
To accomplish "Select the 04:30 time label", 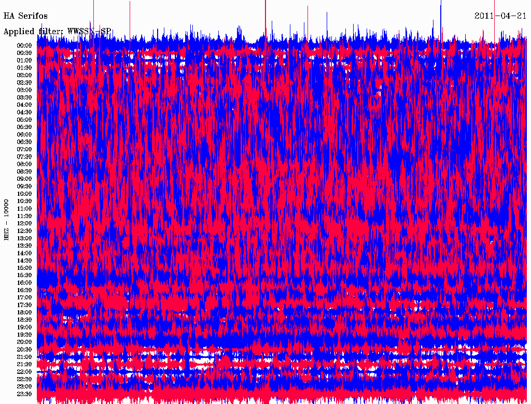I will coord(24,112).
